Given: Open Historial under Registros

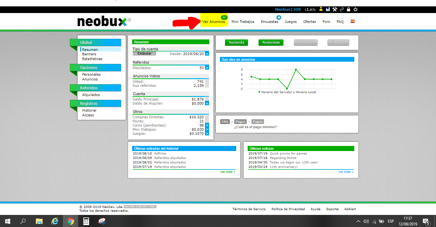Looking at the screenshot, I should tap(89, 110).
